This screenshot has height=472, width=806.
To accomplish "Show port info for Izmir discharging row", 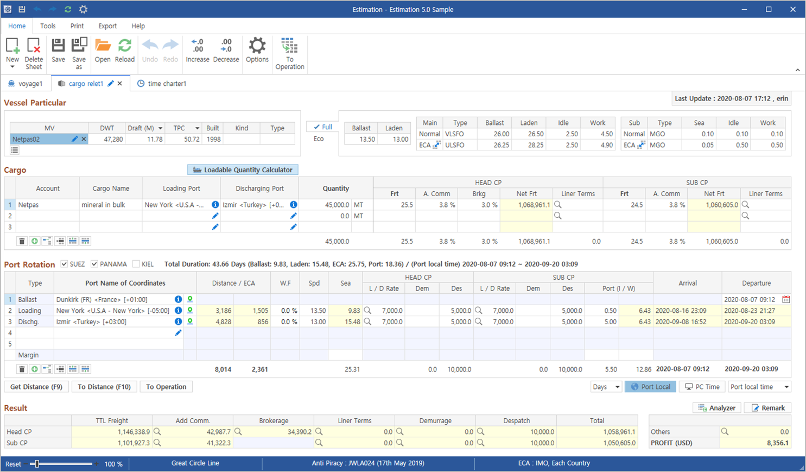I will 178,322.
